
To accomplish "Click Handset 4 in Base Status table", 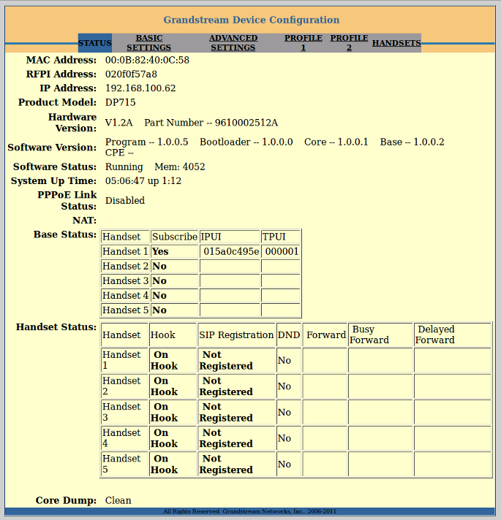I will pos(125,295).
